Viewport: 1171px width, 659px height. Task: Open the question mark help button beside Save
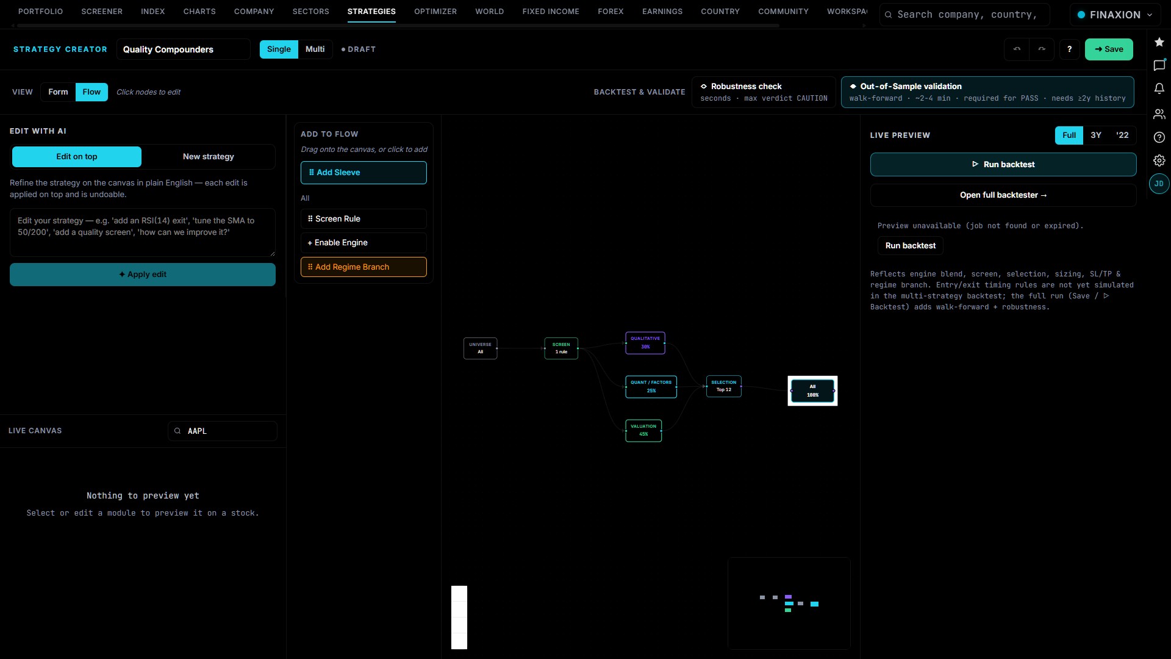1069,49
